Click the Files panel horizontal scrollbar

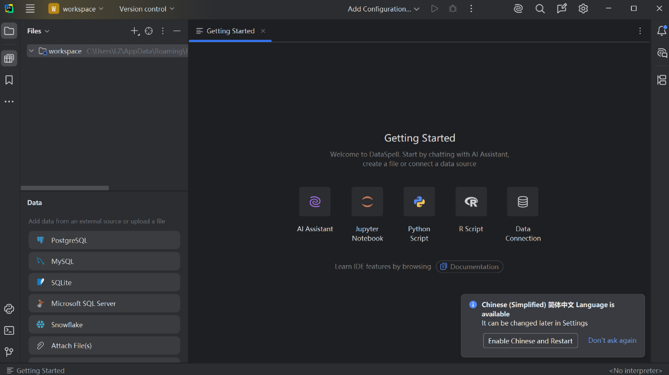(x=64, y=188)
